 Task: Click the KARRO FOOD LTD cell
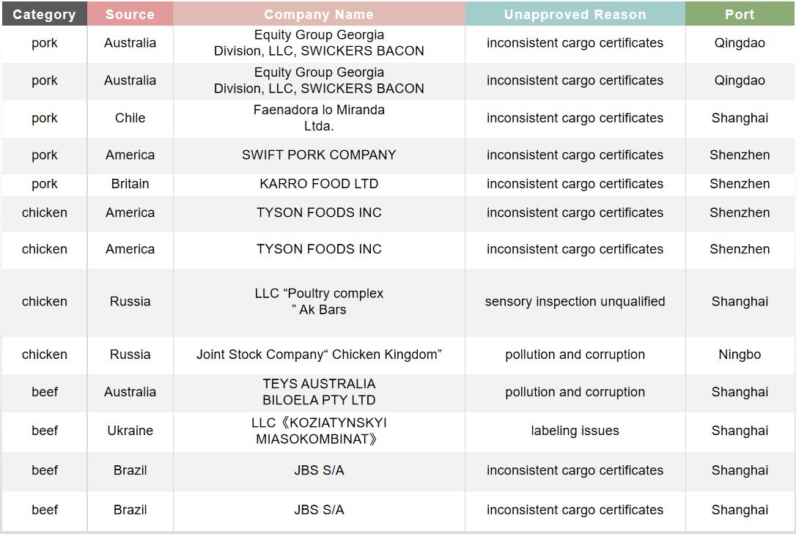(x=319, y=184)
